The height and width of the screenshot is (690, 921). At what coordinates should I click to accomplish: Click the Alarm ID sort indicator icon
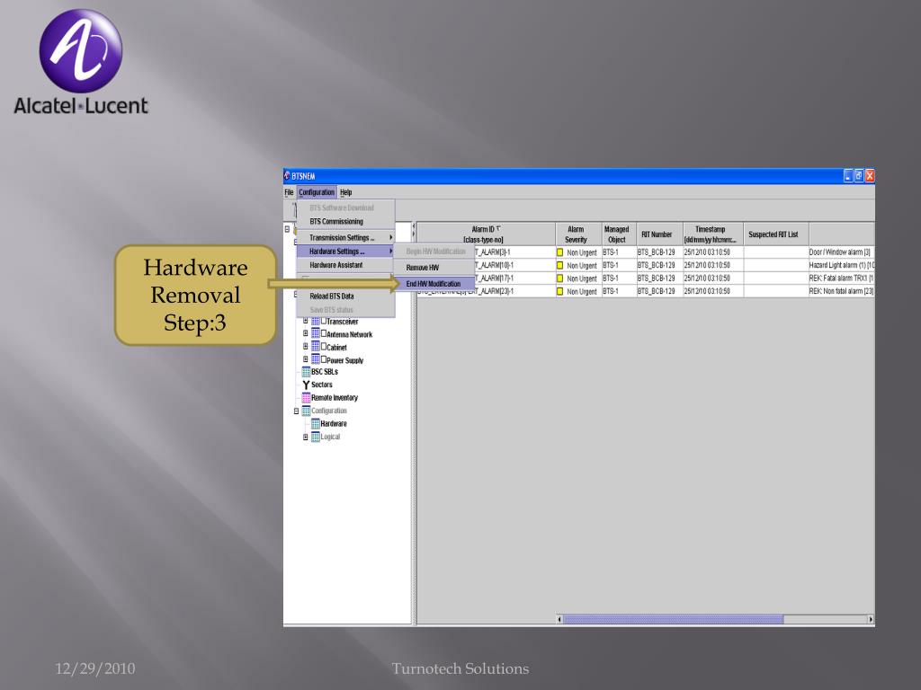pyautogui.click(x=498, y=229)
